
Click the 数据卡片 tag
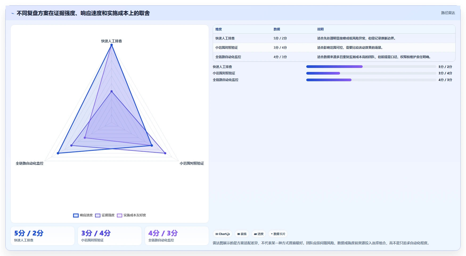click(x=278, y=234)
